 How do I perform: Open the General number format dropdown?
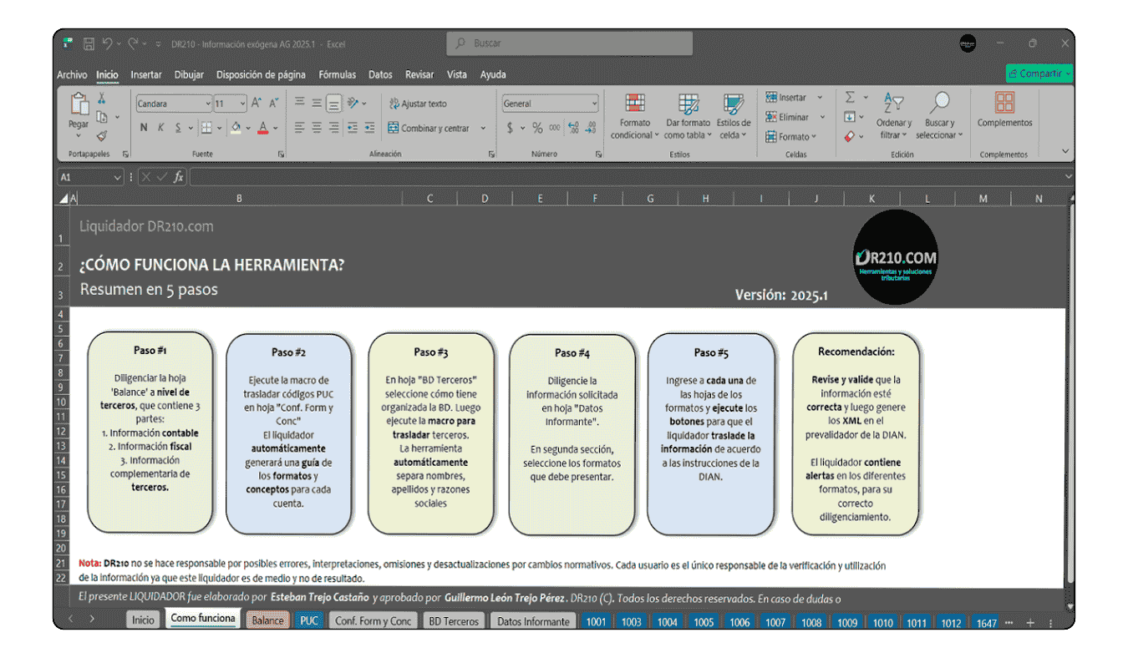(593, 103)
